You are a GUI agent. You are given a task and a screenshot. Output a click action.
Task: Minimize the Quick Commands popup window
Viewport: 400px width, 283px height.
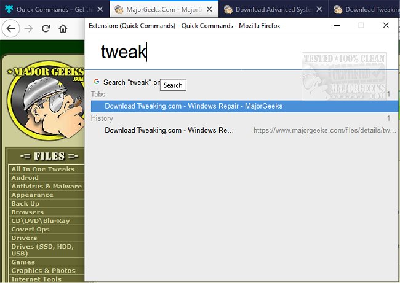(337, 25)
